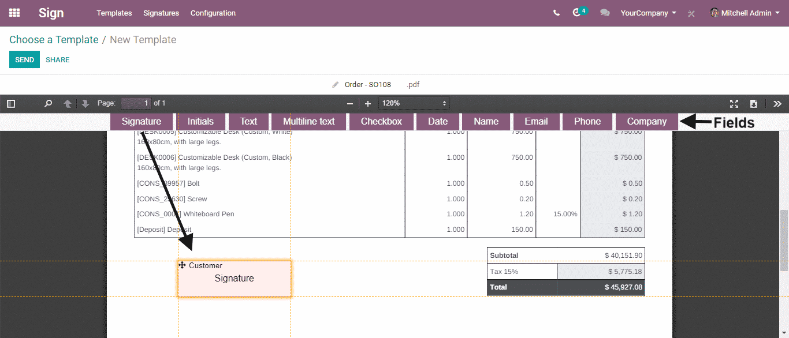This screenshot has height=338, width=789.
Task: Zoom out with minus button
Action: pos(349,104)
